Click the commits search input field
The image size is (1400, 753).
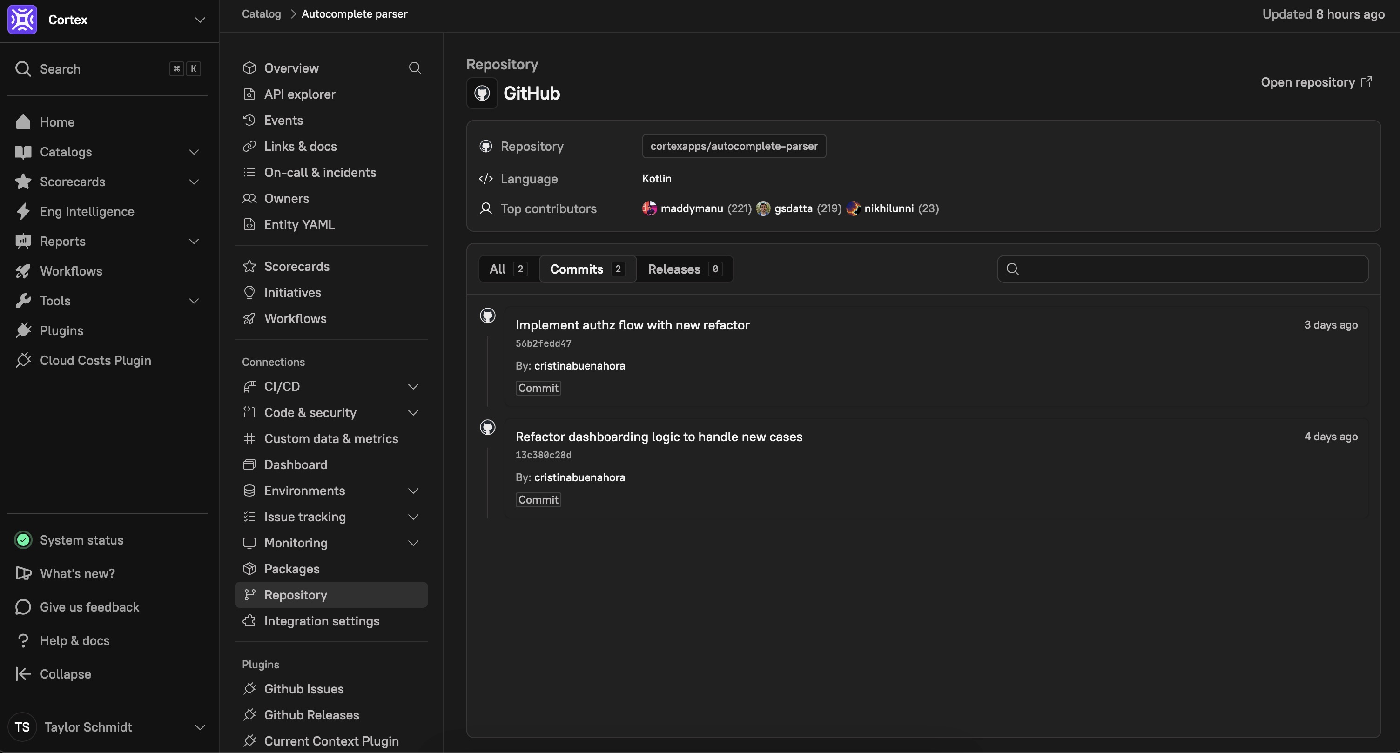1190,269
